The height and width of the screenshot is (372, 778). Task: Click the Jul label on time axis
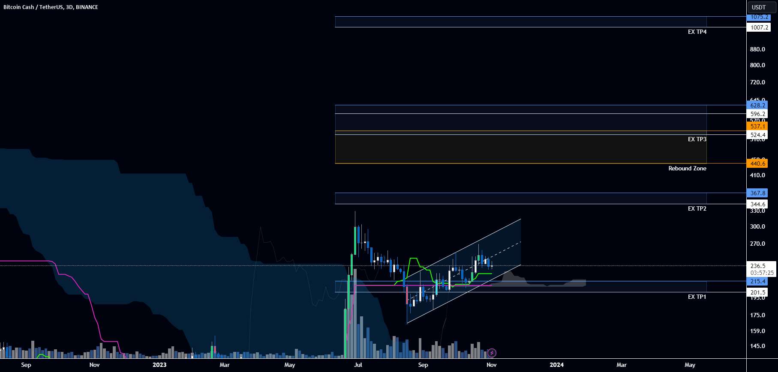pos(358,365)
